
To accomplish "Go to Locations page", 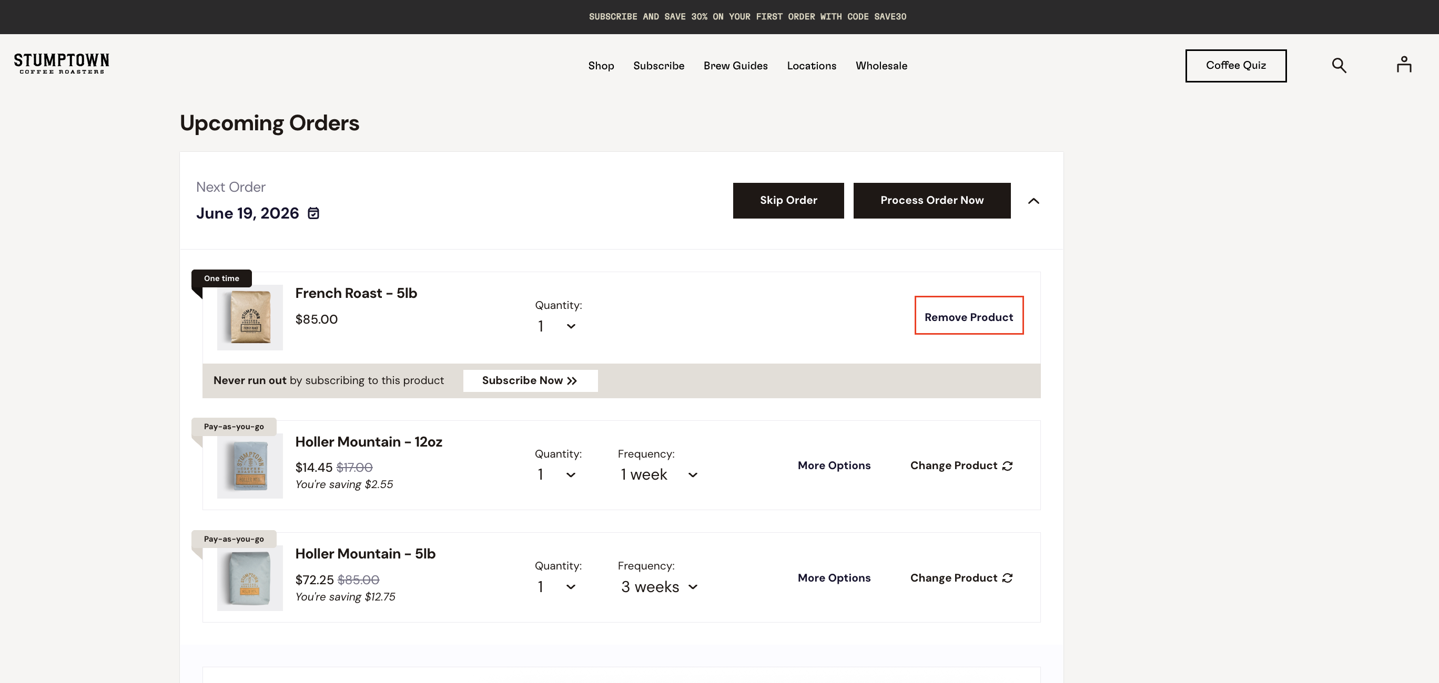I will (x=812, y=66).
